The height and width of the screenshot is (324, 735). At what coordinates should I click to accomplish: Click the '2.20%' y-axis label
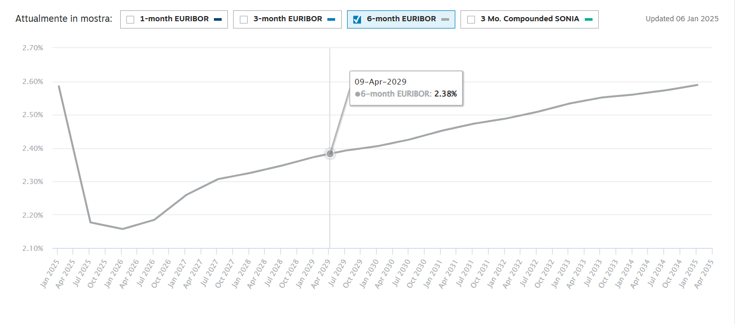click(x=33, y=215)
